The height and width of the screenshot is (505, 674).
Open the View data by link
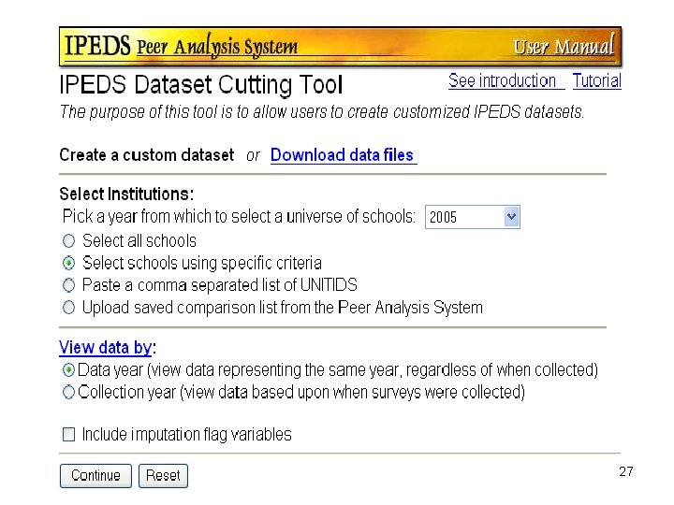click(x=105, y=348)
